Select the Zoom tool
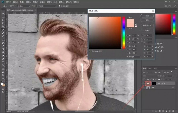 [3, 75]
